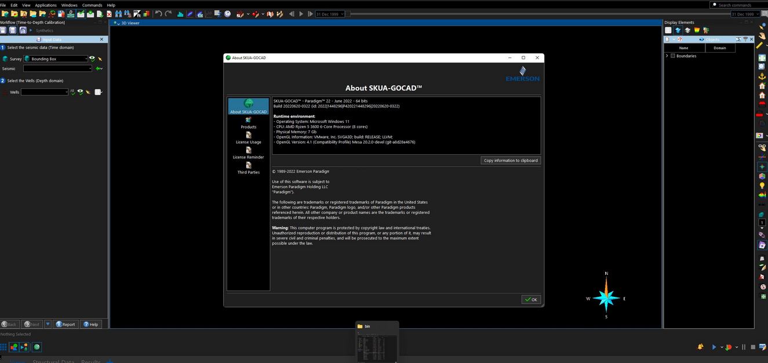
Task: Click the color map icon in Display Elements
Action: 697,30
